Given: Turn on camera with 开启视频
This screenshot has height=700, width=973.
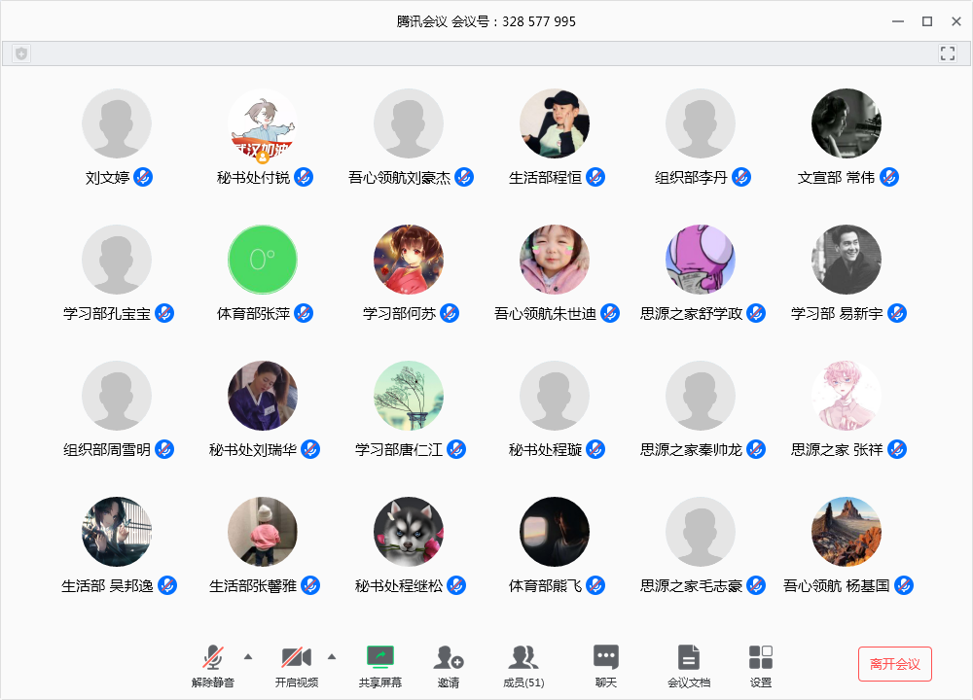Looking at the screenshot, I should [296, 658].
